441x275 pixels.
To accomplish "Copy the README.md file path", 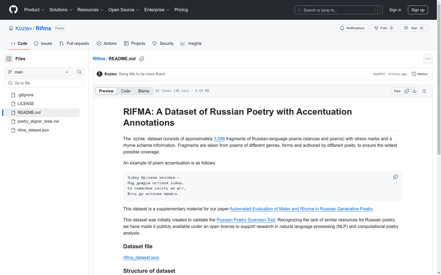I will coord(142,59).
